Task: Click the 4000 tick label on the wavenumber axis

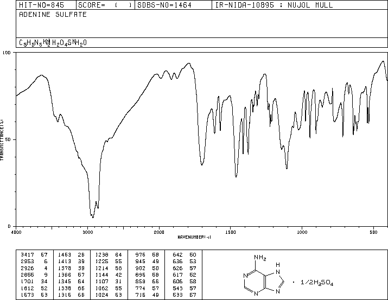Action: tap(16, 232)
